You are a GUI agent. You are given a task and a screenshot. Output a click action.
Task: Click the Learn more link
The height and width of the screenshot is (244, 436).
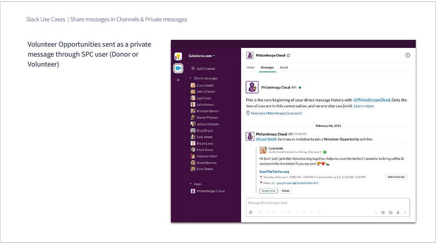point(364,106)
